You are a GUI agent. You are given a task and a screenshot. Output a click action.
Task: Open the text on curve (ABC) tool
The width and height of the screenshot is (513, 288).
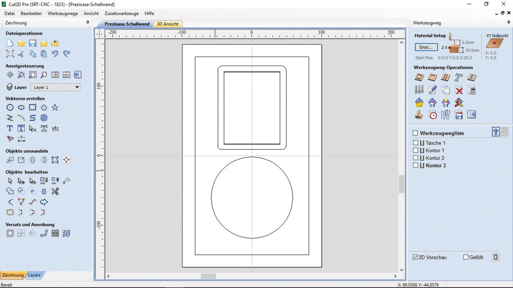[x=55, y=128]
